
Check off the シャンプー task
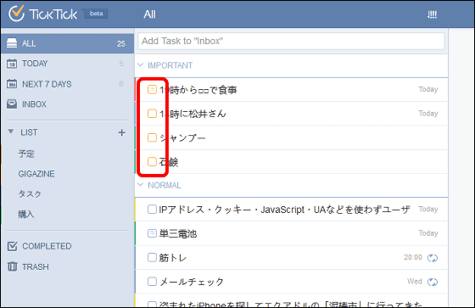(x=152, y=137)
